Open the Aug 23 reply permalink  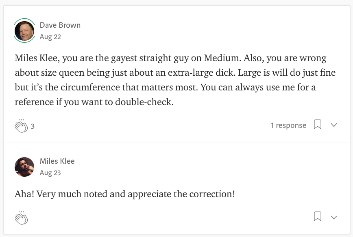coord(50,173)
